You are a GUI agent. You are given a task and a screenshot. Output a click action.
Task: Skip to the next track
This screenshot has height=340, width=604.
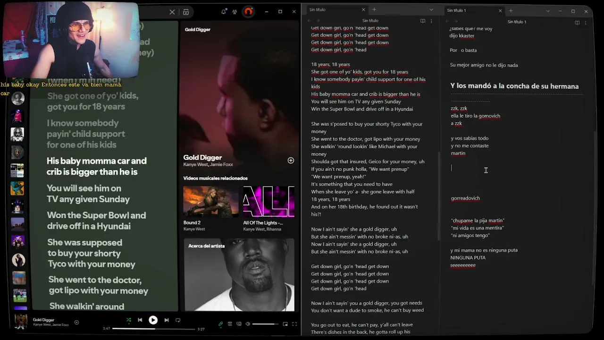point(166,320)
